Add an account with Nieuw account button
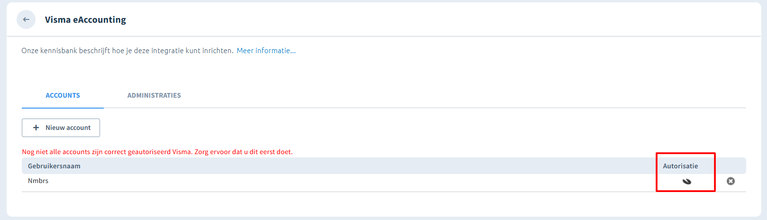767x220 pixels. click(x=61, y=128)
